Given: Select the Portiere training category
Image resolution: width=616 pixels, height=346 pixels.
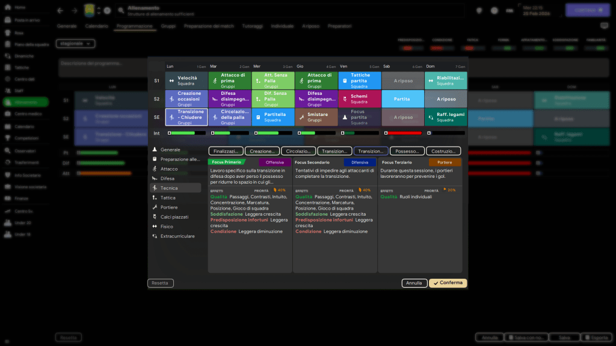Looking at the screenshot, I should pos(168,207).
